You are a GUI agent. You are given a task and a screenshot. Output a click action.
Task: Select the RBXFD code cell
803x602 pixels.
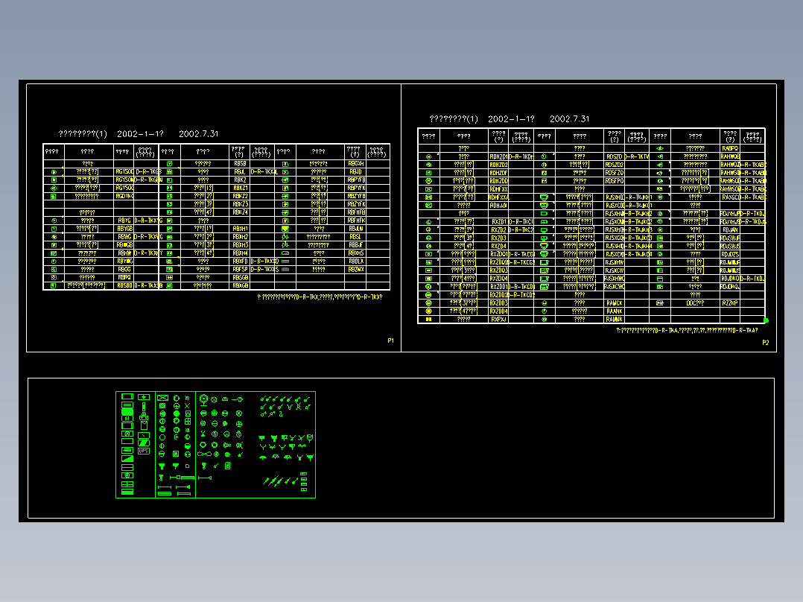(240, 262)
